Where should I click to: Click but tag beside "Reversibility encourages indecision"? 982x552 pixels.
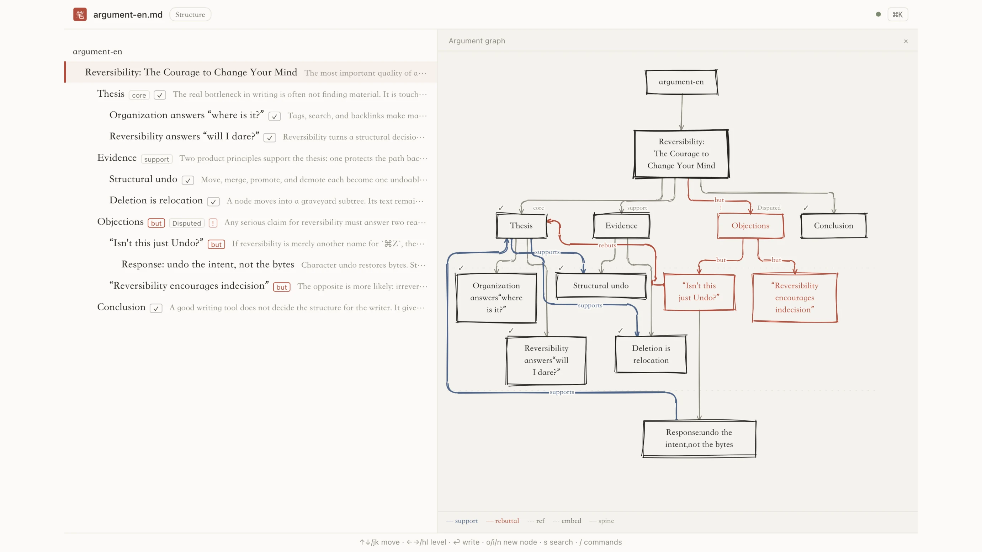click(281, 287)
